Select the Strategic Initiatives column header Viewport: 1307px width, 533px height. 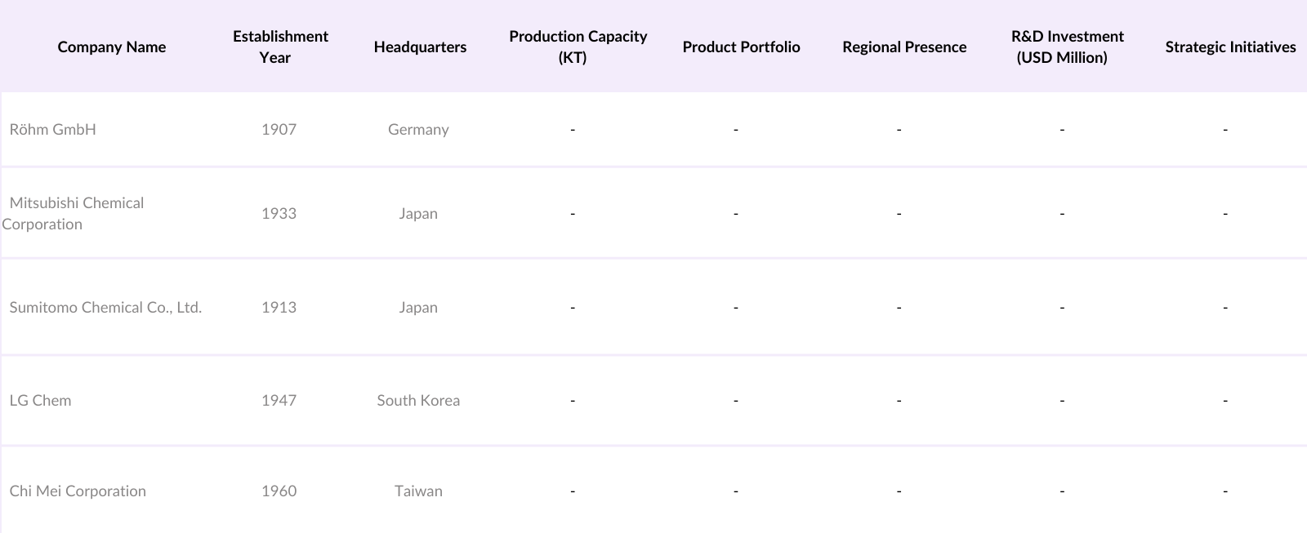[x=1230, y=47]
